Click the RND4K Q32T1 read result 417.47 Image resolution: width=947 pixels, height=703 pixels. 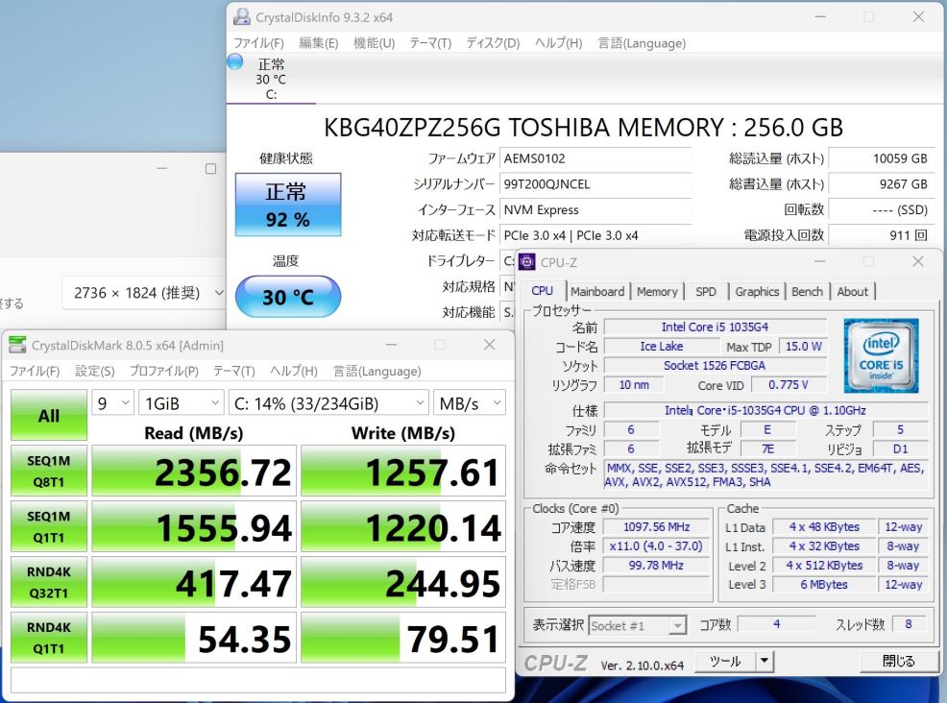(194, 582)
